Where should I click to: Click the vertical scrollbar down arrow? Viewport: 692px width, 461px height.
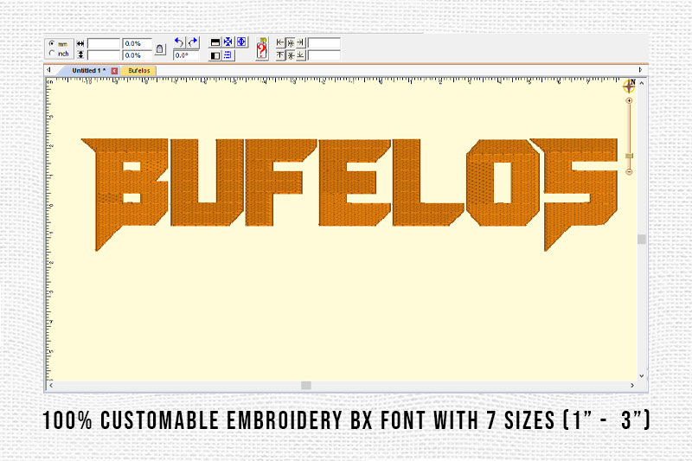pos(642,376)
